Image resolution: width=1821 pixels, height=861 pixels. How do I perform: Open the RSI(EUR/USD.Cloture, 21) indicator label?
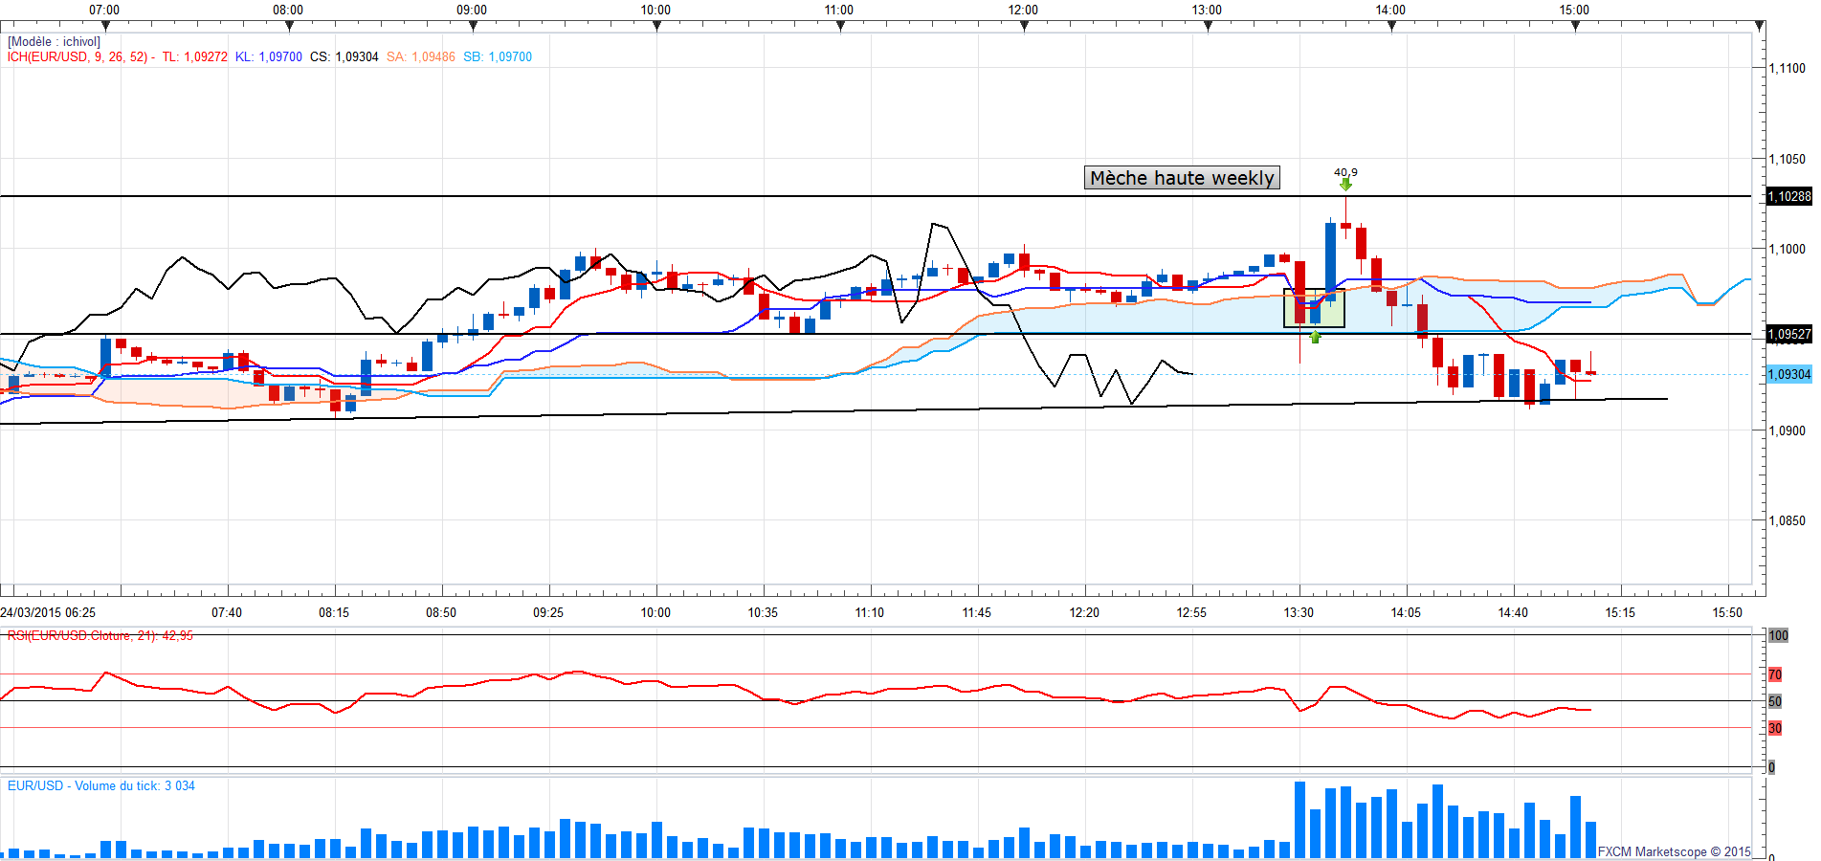(x=100, y=635)
